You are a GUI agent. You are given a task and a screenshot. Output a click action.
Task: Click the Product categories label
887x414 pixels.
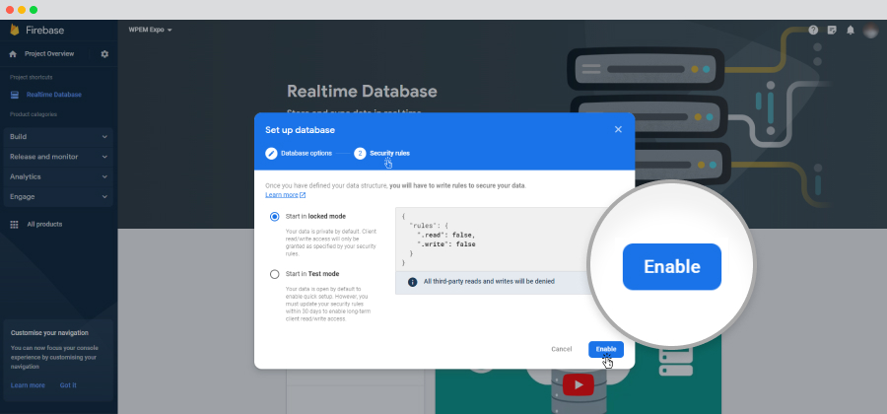(x=34, y=114)
